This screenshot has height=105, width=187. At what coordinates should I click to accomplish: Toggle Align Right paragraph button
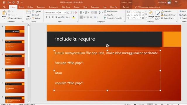(88, 17)
